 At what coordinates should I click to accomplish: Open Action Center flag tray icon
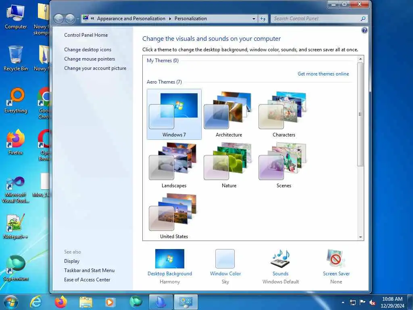[363, 302]
